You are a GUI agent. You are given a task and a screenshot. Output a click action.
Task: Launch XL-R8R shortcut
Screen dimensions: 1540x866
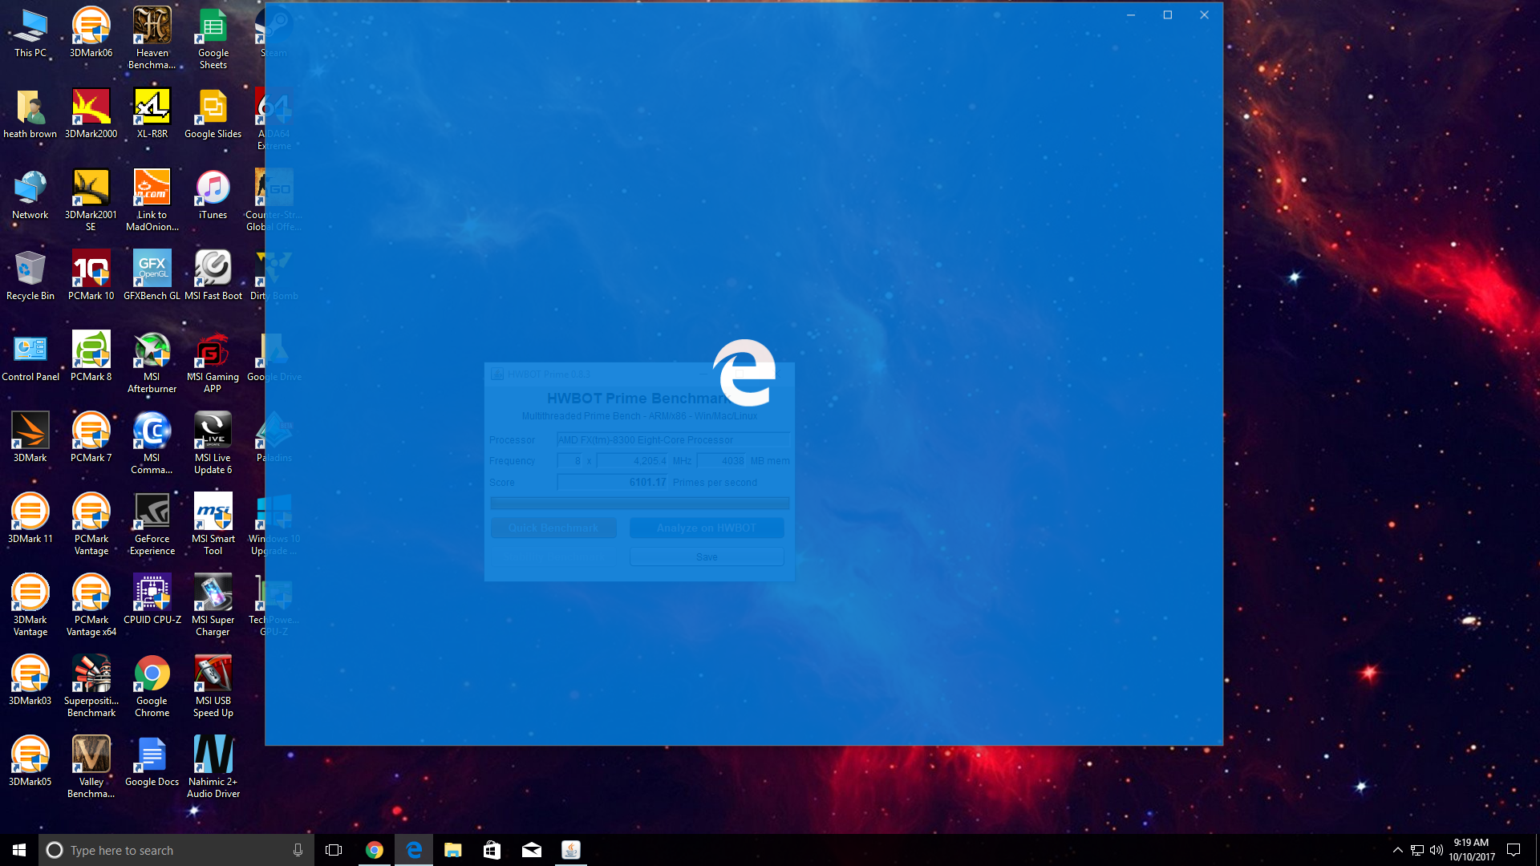152,115
